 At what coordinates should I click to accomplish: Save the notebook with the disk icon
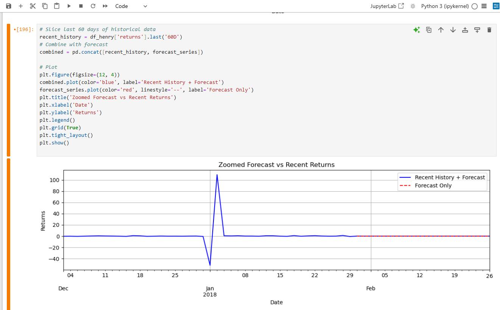[8, 6]
